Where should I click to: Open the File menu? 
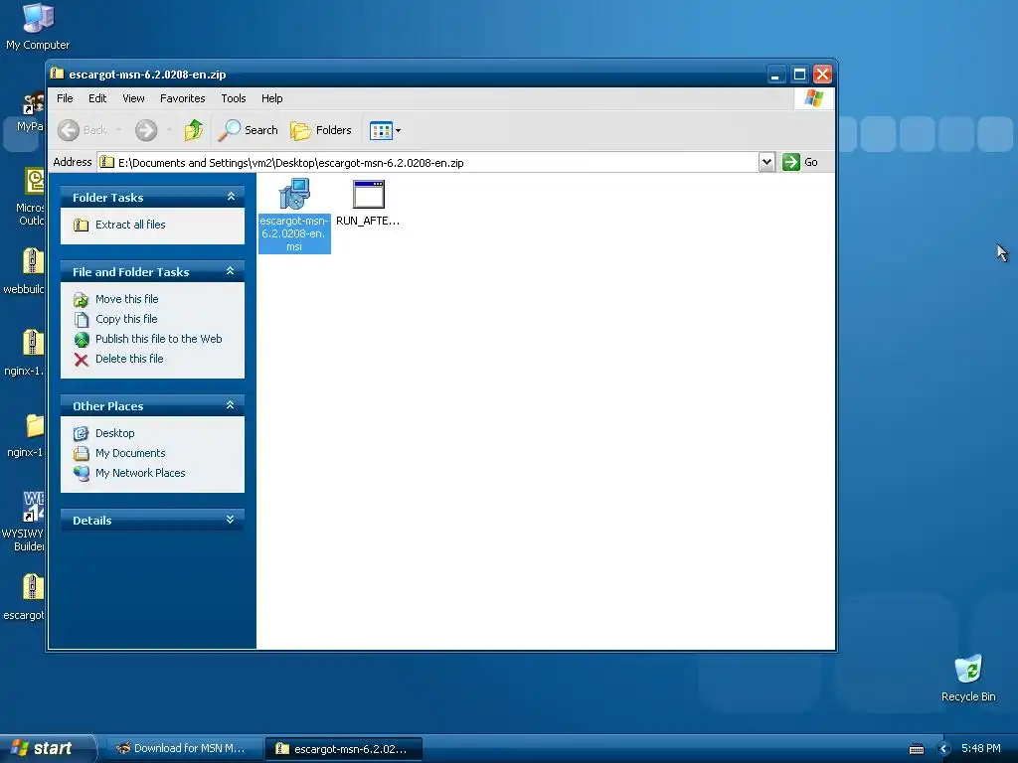click(x=65, y=98)
